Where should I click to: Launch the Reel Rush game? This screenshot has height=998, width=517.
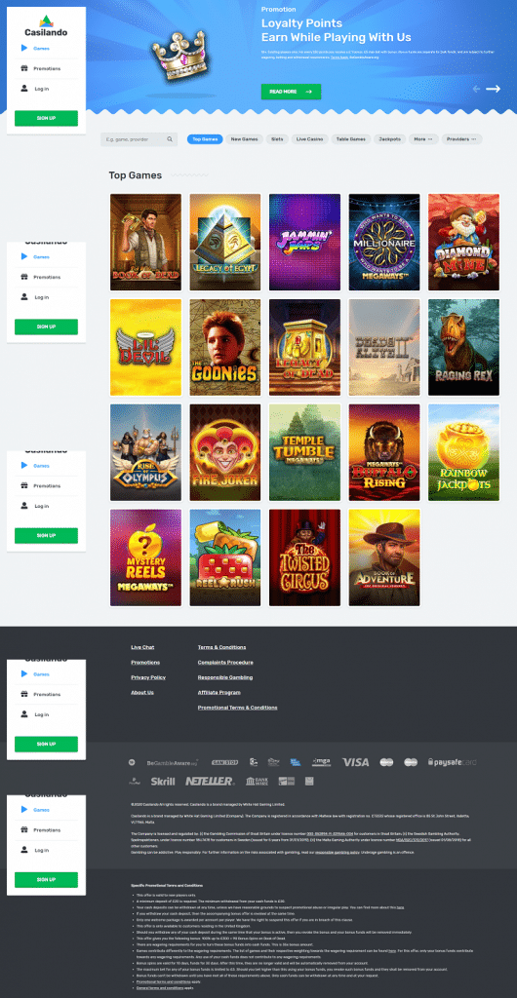pos(224,557)
